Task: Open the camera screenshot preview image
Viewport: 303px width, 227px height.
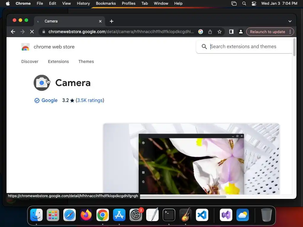Action: coord(191,159)
